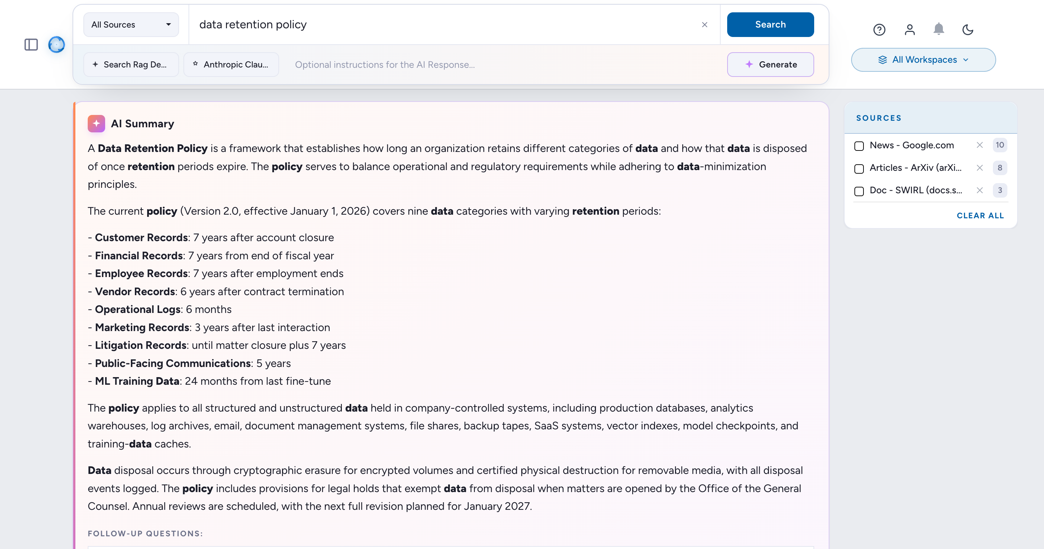Click the Doc - SWIRL source label

pos(916,190)
